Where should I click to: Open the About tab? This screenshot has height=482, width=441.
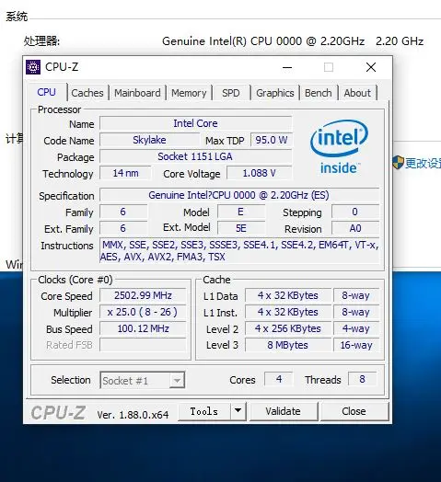click(x=357, y=93)
